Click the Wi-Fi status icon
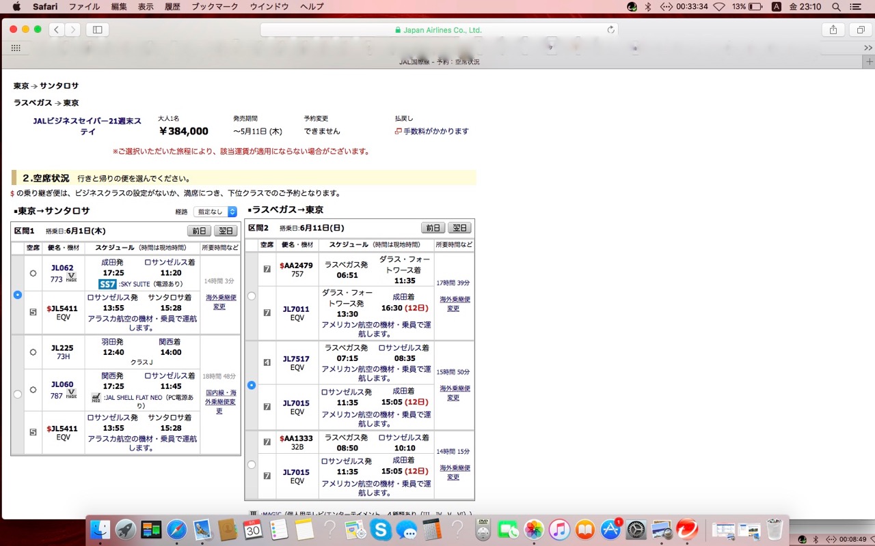 coord(718,7)
